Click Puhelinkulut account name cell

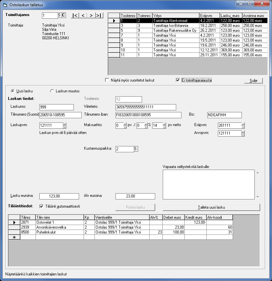click(x=60, y=232)
